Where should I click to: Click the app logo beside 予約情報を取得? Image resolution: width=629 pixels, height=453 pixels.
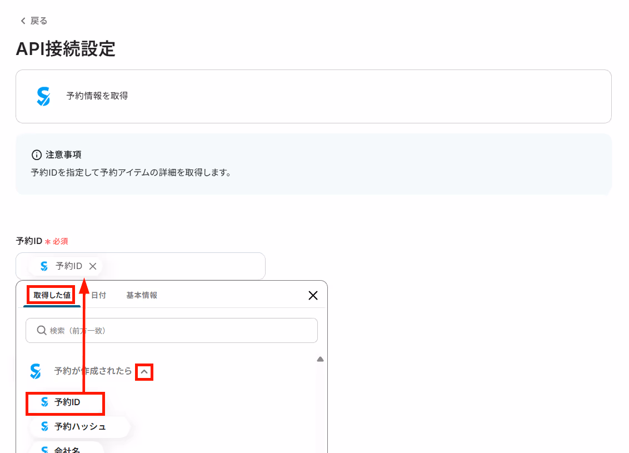click(x=43, y=96)
